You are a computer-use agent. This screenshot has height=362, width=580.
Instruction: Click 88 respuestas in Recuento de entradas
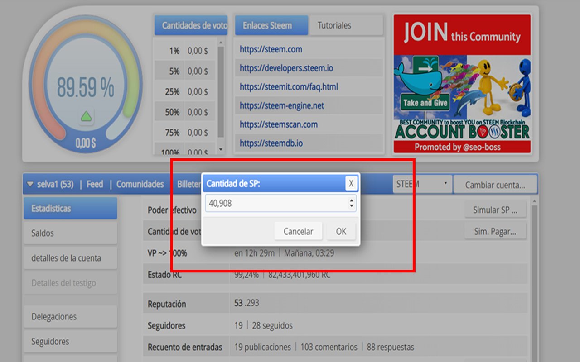click(x=391, y=347)
